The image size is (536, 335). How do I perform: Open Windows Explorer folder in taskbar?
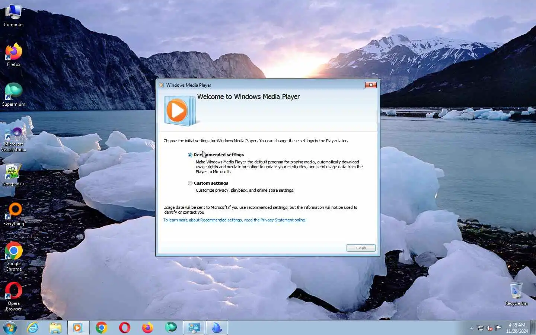pyautogui.click(x=55, y=328)
